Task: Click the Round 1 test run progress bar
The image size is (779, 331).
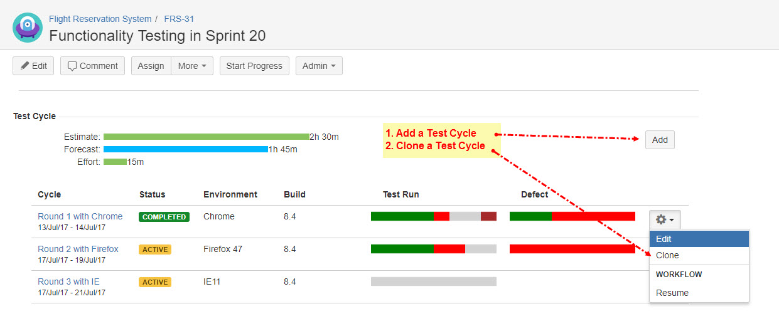Action: [x=433, y=216]
